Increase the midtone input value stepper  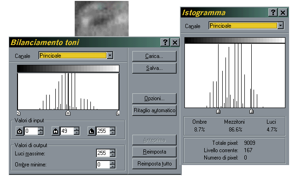(77, 129)
